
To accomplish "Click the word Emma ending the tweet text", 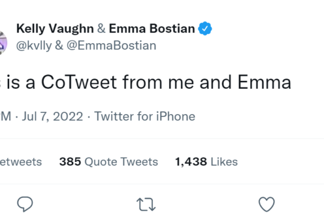I will pos(265,82).
